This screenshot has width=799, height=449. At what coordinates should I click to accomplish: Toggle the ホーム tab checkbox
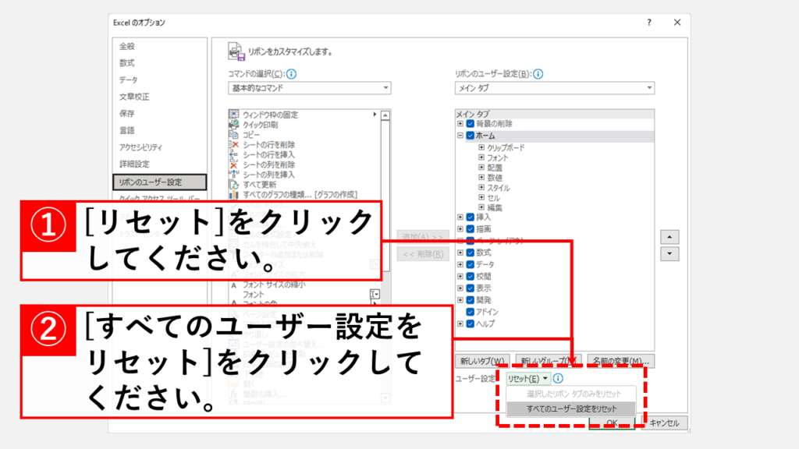[471, 136]
